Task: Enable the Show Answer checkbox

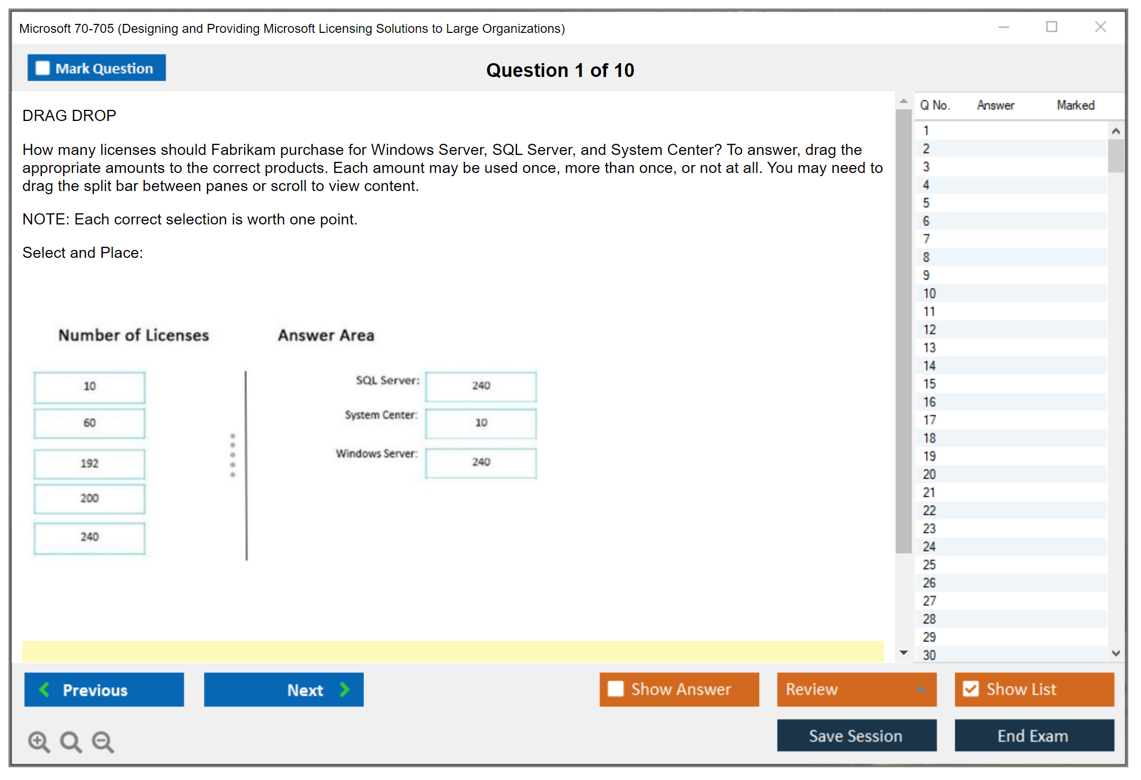Action: pos(616,689)
